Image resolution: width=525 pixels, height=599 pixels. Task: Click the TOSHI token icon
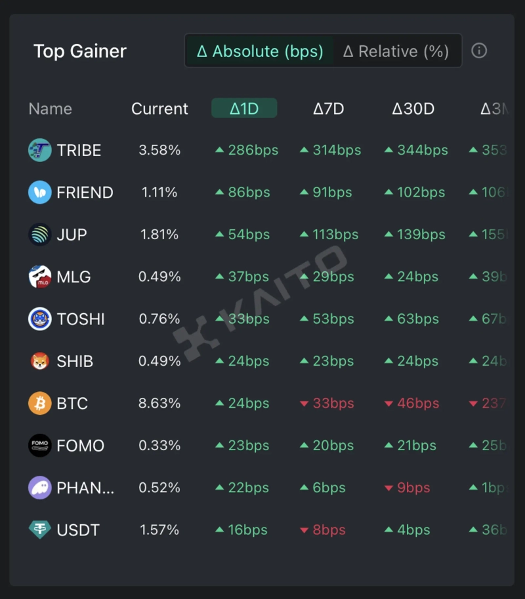40,319
